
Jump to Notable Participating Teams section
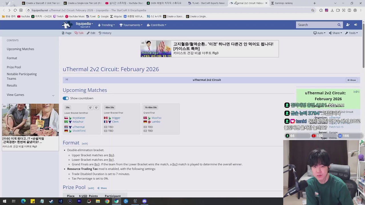pos(22,76)
